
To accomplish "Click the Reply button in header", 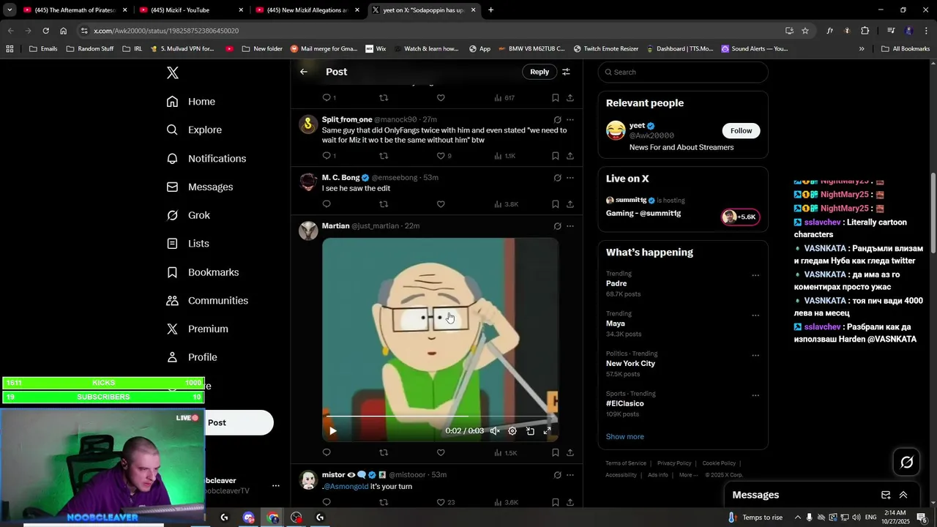I will click(x=540, y=72).
